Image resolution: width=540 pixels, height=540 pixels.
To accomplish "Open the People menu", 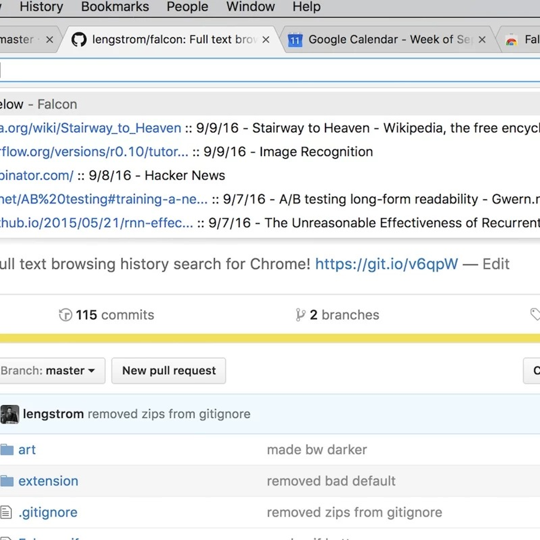I will click(187, 7).
